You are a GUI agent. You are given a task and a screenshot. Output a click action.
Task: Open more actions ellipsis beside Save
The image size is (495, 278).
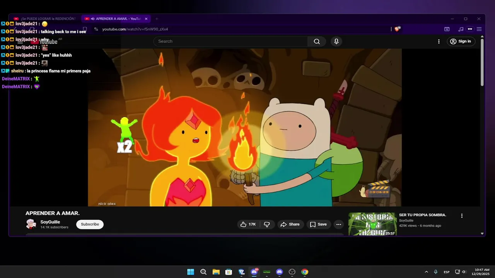click(339, 224)
